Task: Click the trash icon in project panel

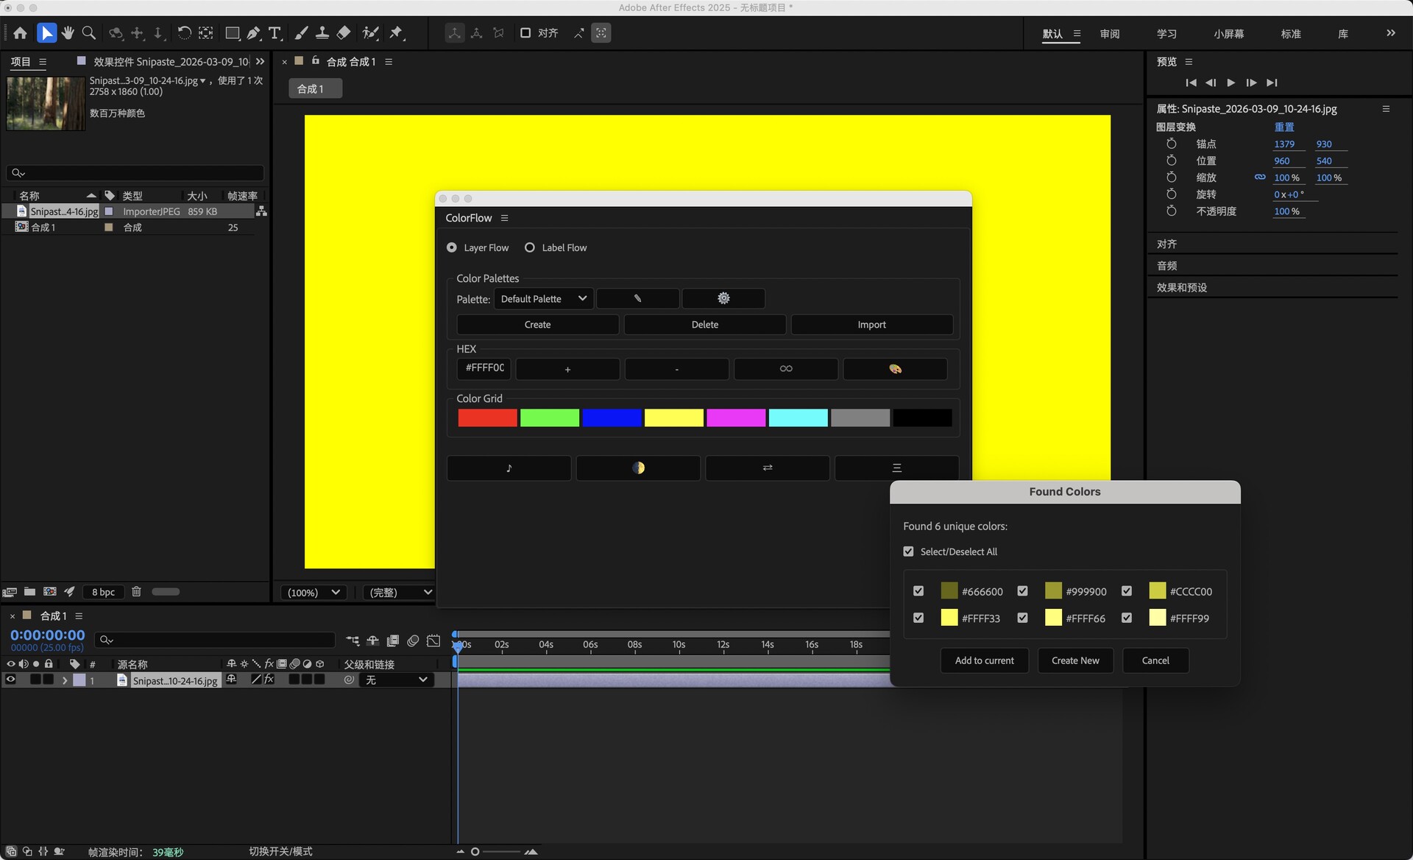Action: (136, 591)
